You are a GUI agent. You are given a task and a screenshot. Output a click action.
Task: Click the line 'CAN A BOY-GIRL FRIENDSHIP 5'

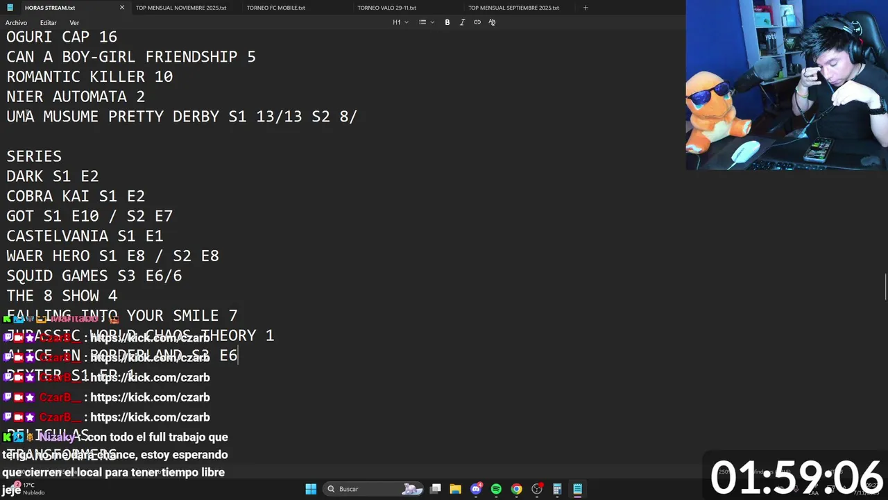tap(131, 57)
